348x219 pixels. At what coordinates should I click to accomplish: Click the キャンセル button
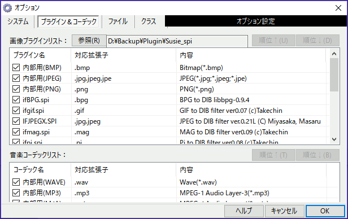[x=284, y=211]
